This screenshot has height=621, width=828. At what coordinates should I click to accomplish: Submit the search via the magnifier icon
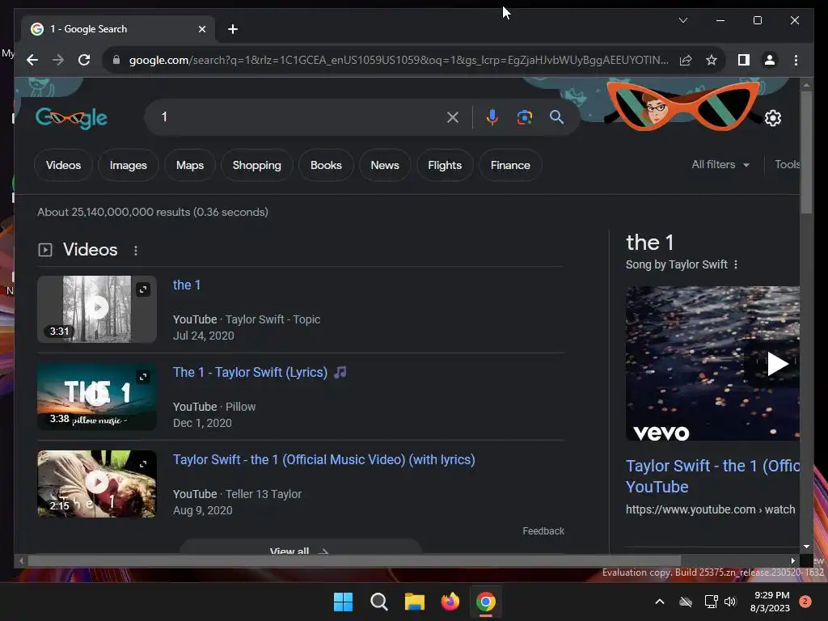[x=556, y=117]
